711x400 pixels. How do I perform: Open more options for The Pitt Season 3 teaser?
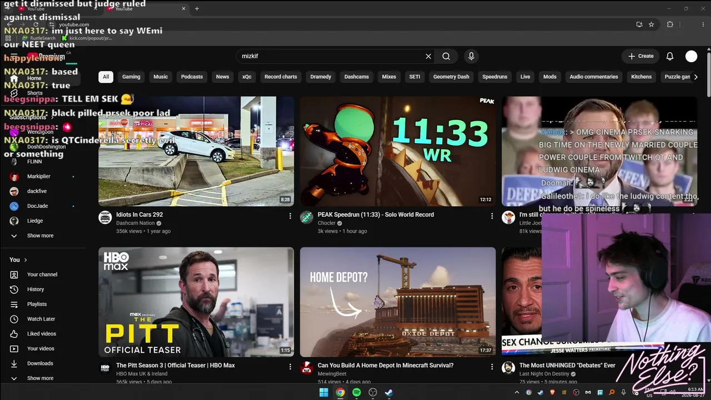point(290,367)
